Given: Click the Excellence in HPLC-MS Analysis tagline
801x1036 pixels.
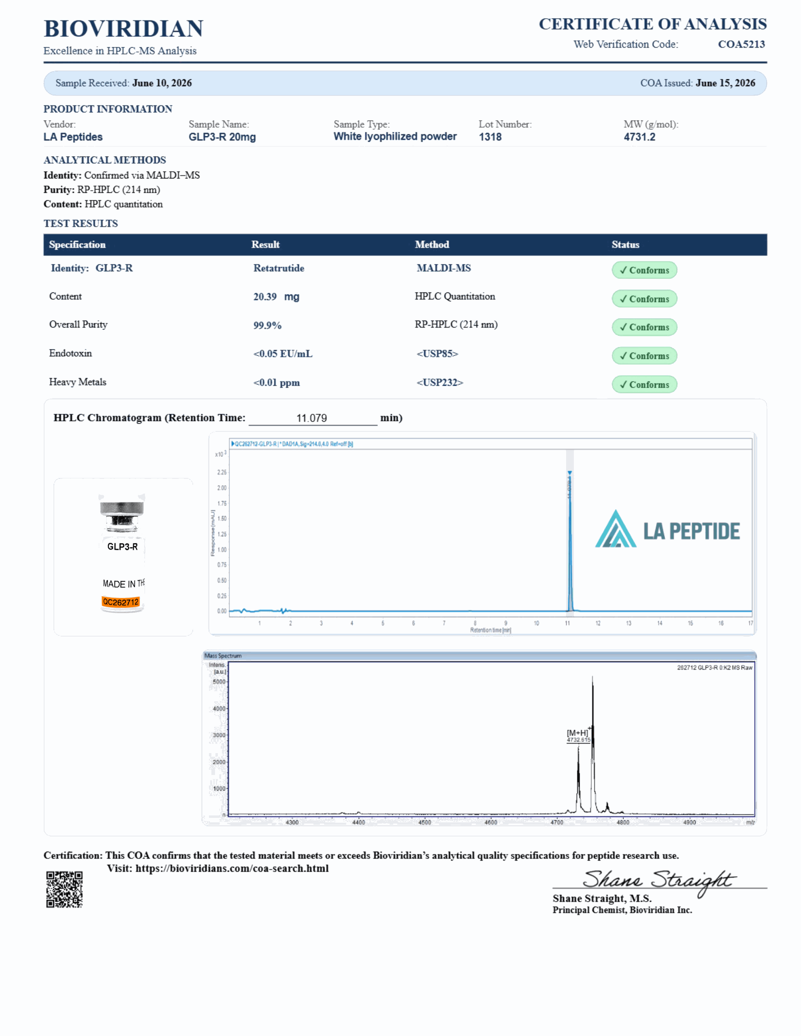Looking at the screenshot, I should click(119, 51).
